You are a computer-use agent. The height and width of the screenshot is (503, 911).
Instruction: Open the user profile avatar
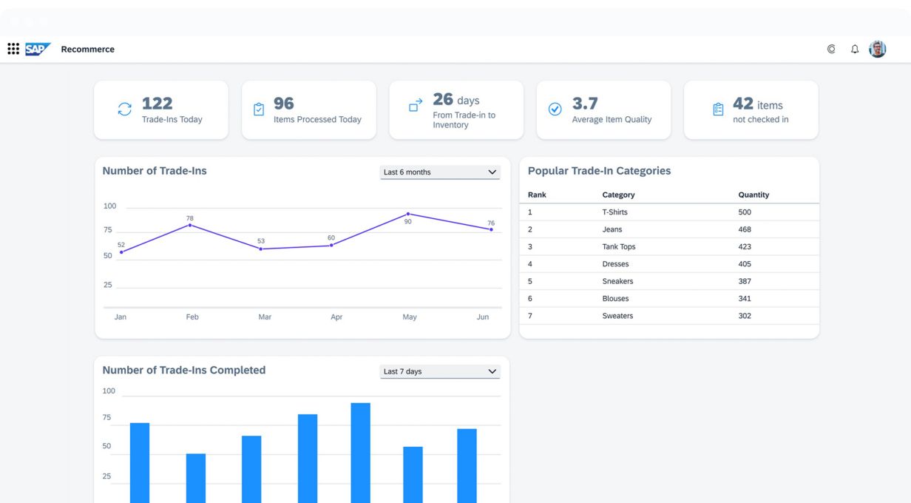877,50
